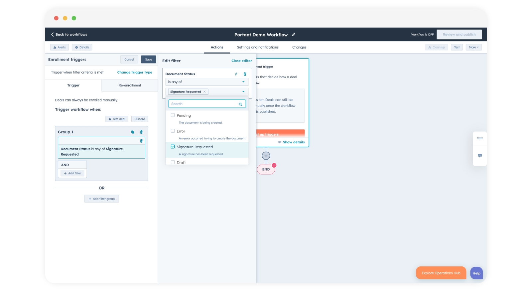Remove the Signature Requested tag with its x

pyautogui.click(x=204, y=92)
